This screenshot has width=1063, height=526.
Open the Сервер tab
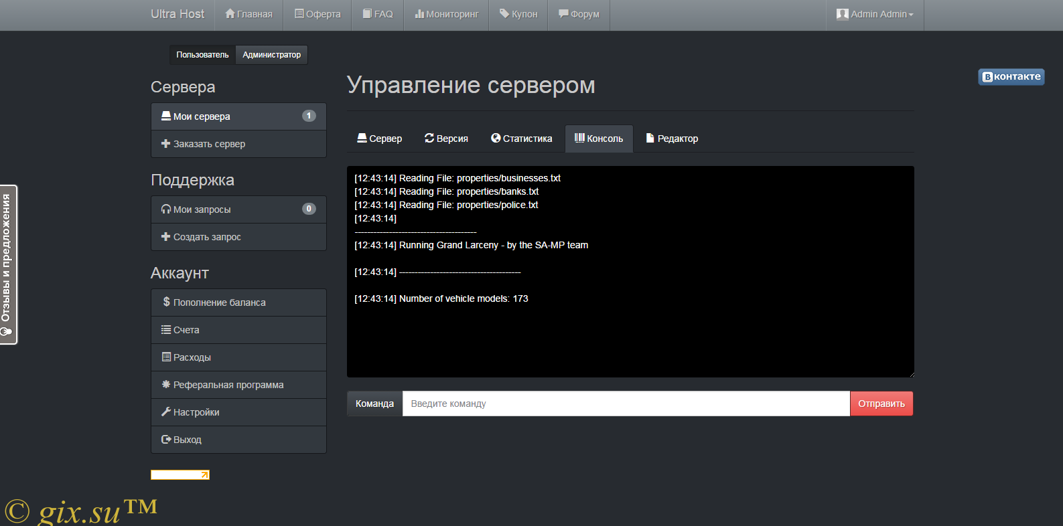(379, 139)
